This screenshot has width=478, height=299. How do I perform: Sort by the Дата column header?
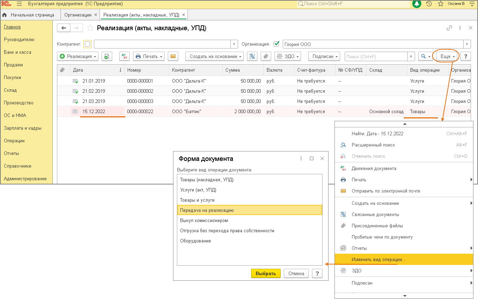tap(97, 70)
